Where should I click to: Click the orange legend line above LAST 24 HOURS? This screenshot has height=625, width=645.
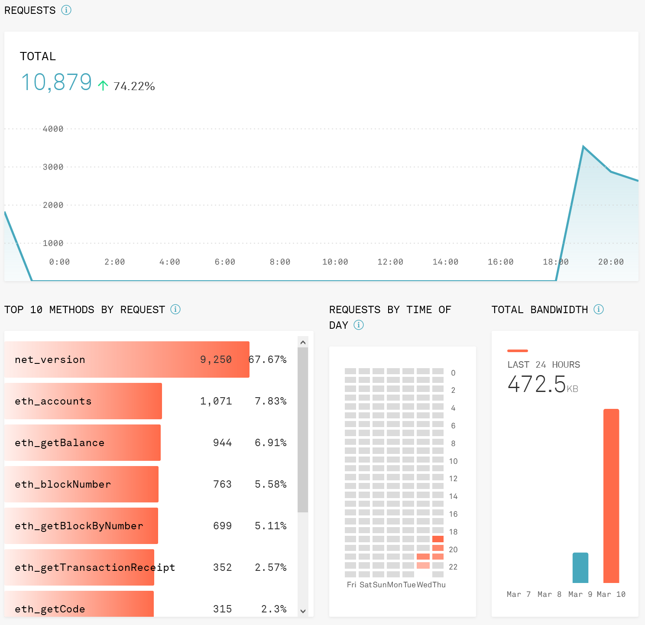(x=518, y=351)
